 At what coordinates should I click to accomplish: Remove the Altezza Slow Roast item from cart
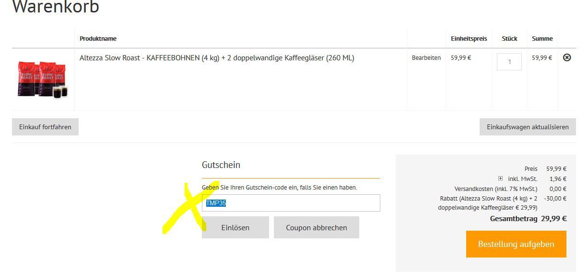567,57
